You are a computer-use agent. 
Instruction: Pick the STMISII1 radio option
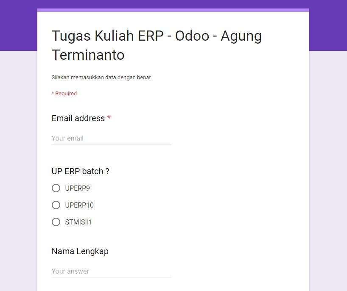coord(56,222)
